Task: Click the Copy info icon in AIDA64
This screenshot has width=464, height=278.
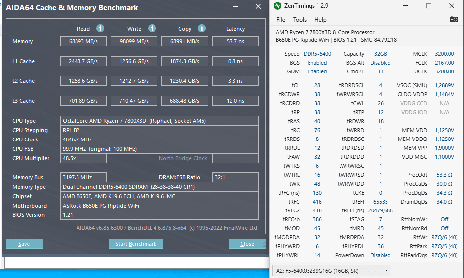Action: (x=202, y=28)
